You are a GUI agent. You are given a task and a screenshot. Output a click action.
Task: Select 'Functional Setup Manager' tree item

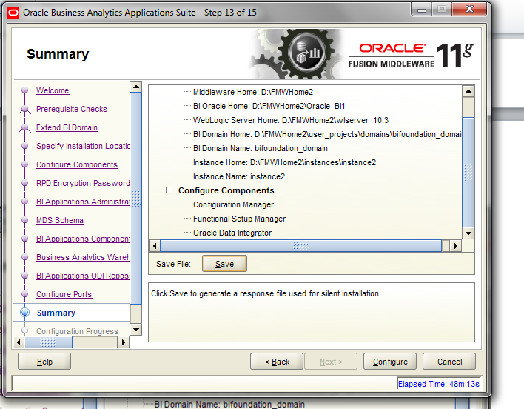[x=239, y=219]
